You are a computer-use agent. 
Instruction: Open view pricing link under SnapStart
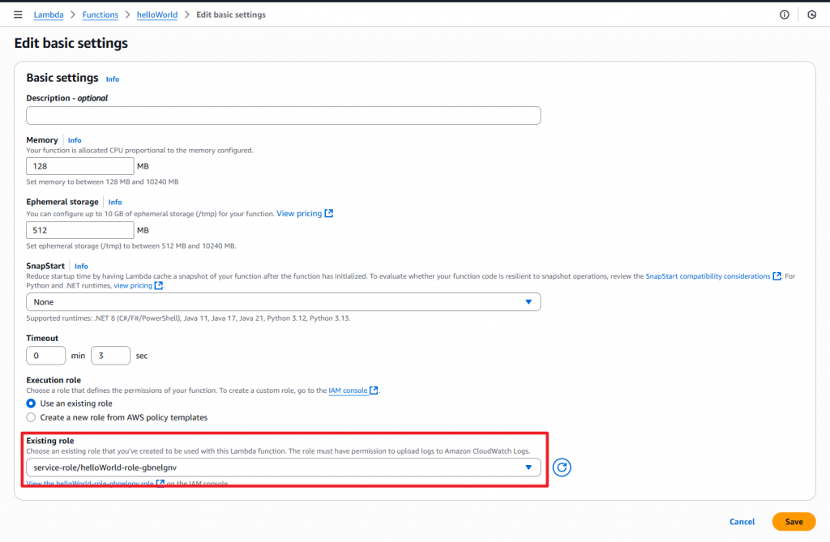click(x=133, y=286)
